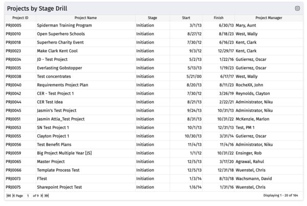Viewport: 307px width, 206px height.
Task: Click the Projects by Stage Drill title
Action: coord(37,8)
